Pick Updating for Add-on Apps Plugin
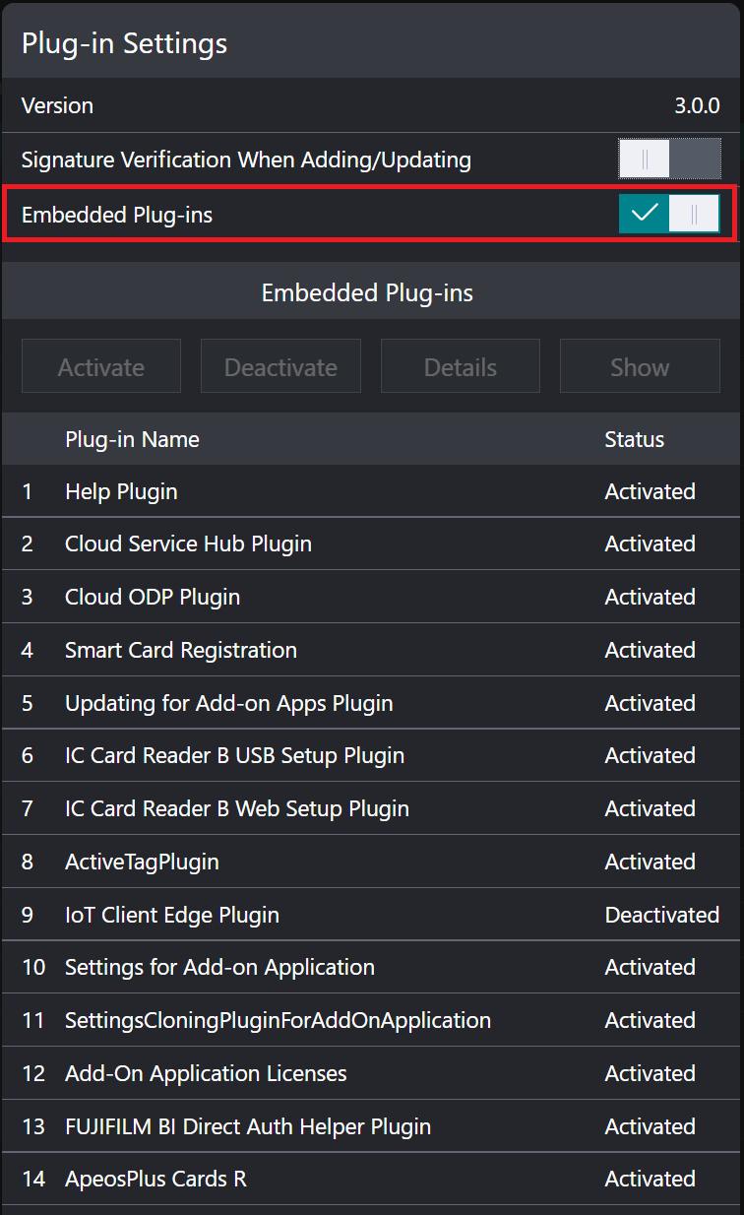The image size is (744, 1215). [228, 703]
